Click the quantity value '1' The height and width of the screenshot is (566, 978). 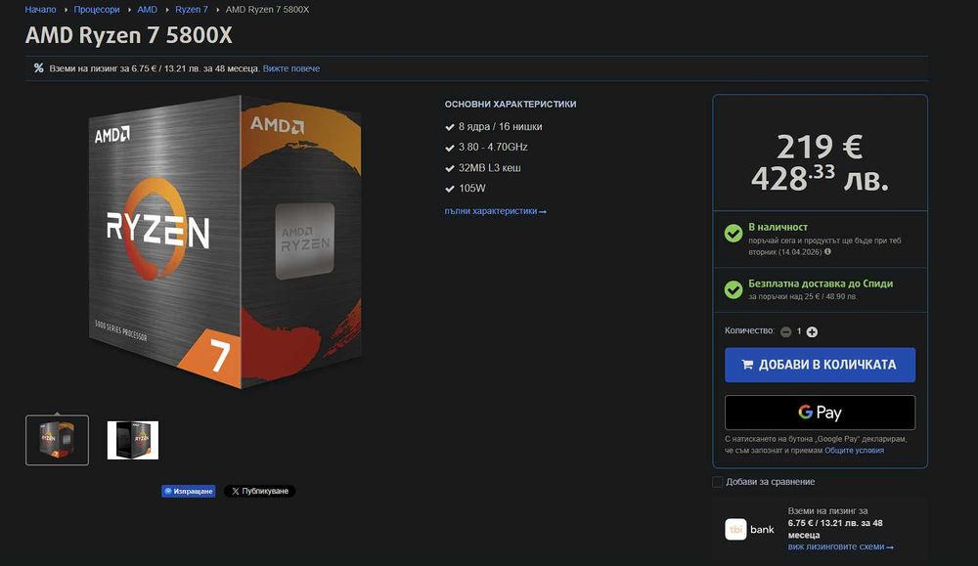tap(799, 331)
